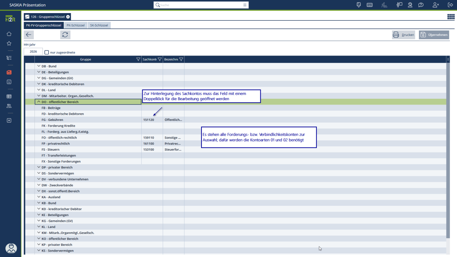The height and width of the screenshot is (257, 457).
Task: Collapse the DO - öffentlicher Bereich group
Action: pos(39,102)
